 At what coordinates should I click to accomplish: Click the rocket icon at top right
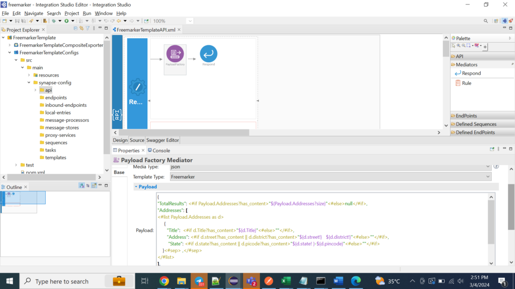pos(511,21)
